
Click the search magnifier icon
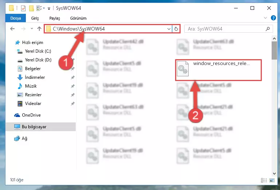[x=268, y=29]
